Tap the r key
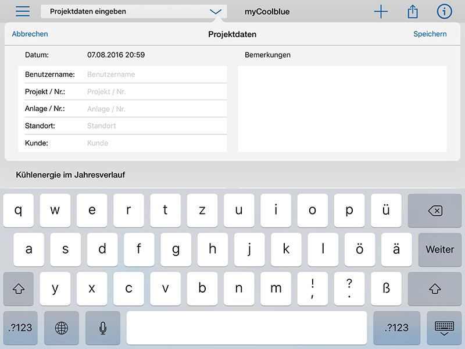 click(128, 211)
